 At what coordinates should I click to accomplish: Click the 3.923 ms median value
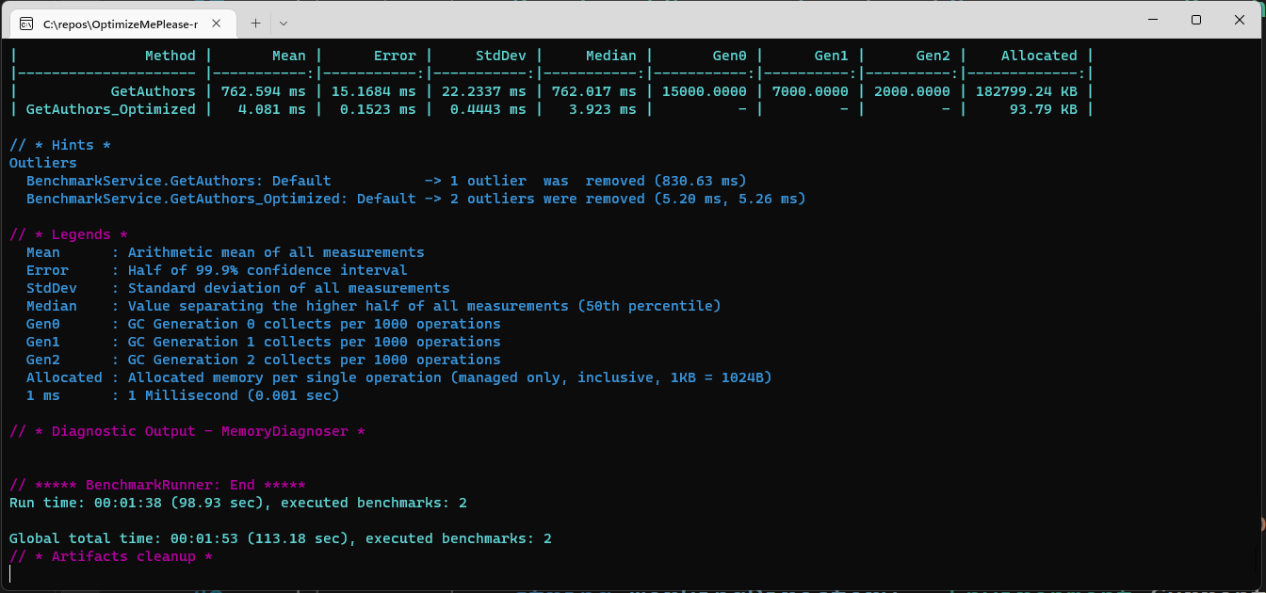pos(603,109)
